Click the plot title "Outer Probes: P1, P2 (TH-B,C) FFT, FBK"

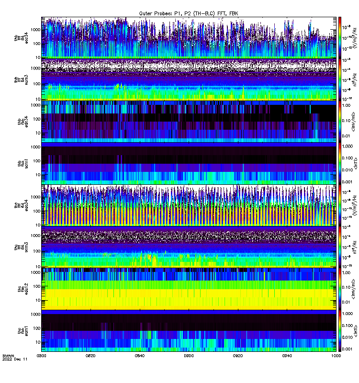point(189,13)
